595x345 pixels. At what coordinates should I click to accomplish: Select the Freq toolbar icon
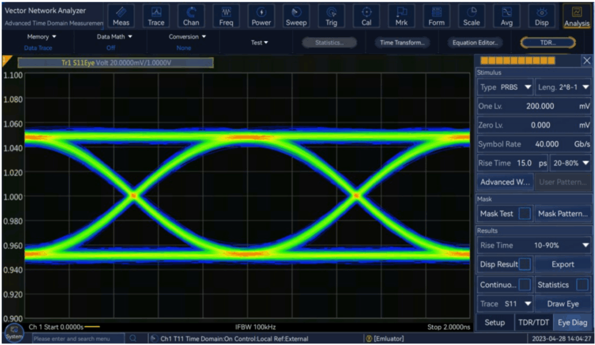pyautogui.click(x=226, y=16)
